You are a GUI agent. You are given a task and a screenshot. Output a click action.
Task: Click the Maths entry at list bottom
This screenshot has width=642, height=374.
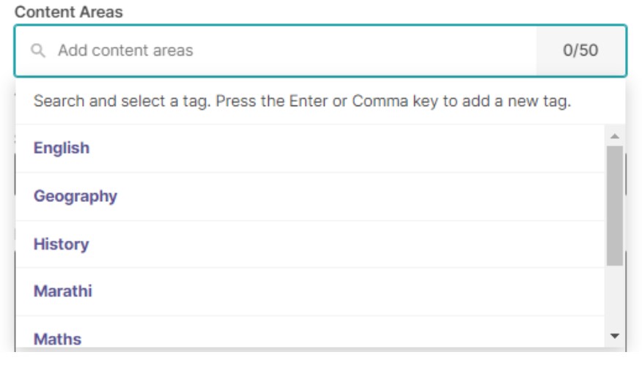310,333
